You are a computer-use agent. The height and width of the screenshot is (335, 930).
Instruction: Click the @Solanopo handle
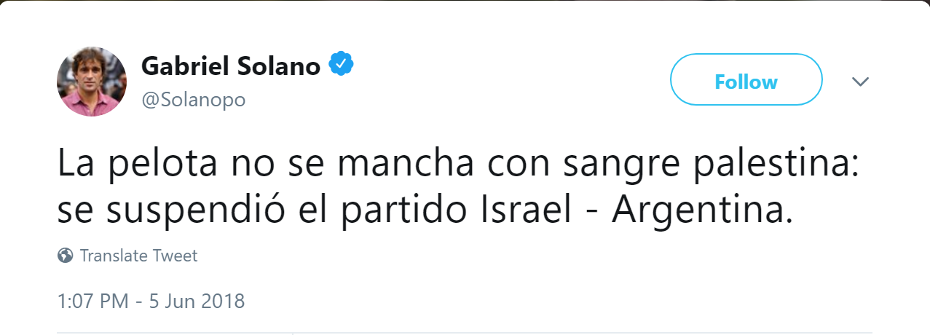[x=193, y=100]
